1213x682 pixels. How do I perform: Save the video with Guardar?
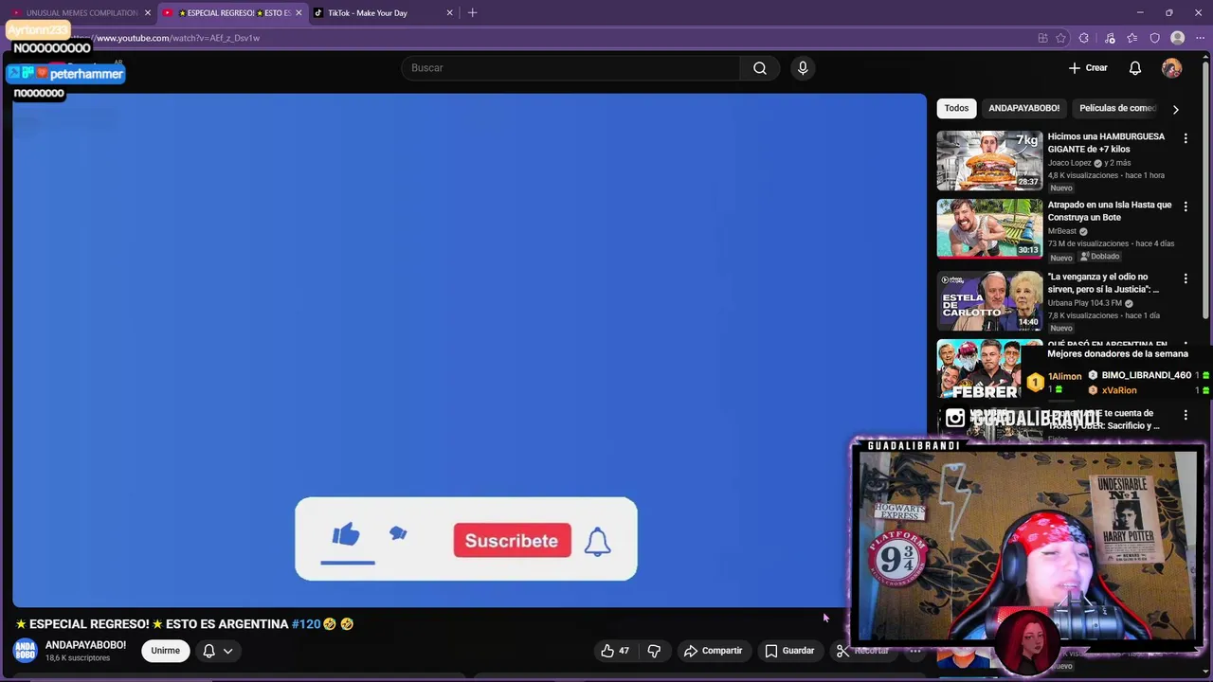pyautogui.click(x=789, y=651)
